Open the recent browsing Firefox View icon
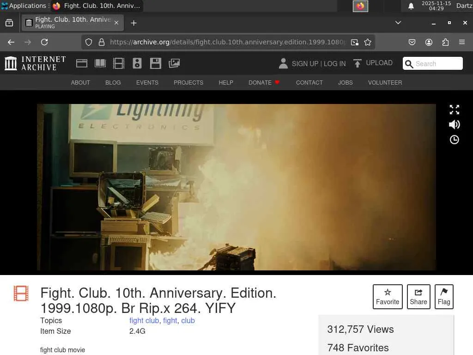 click(x=9, y=23)
